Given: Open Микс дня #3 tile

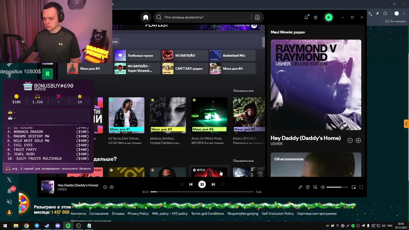Looking at the screenshot, I should pyautogui.click(x=90, y=68).
